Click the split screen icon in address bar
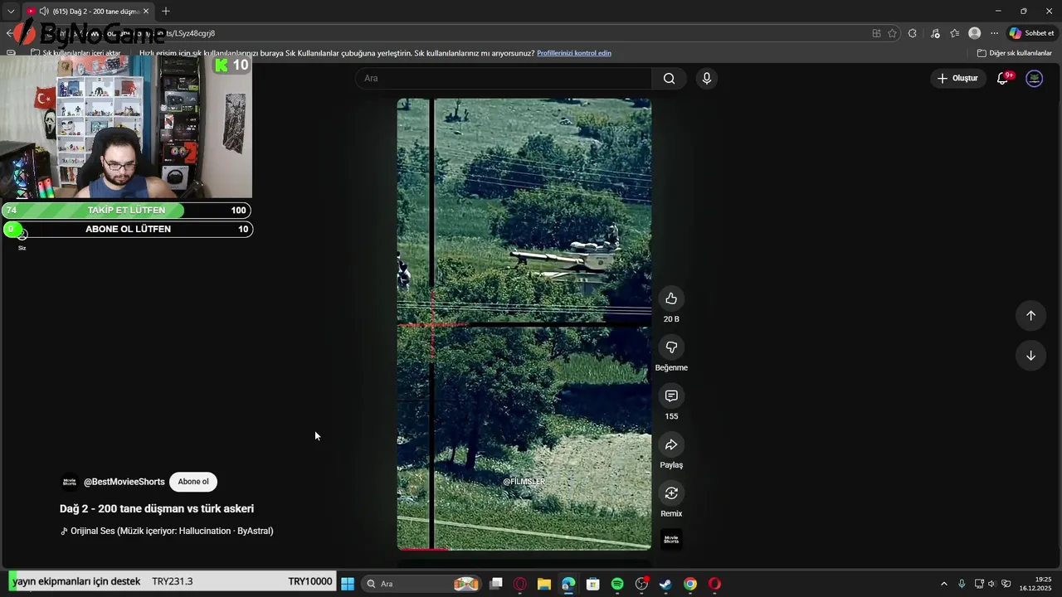 click(x=876, y=33)
